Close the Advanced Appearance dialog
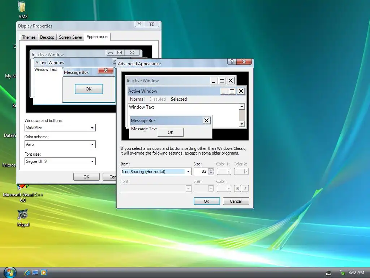The image size is (370, 278). point(244,62)
